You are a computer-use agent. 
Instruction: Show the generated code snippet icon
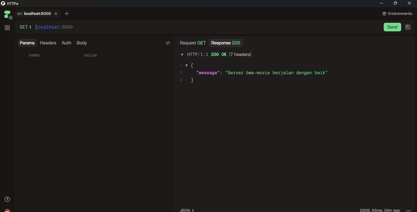pyautogui.click(x=168, y=43)
